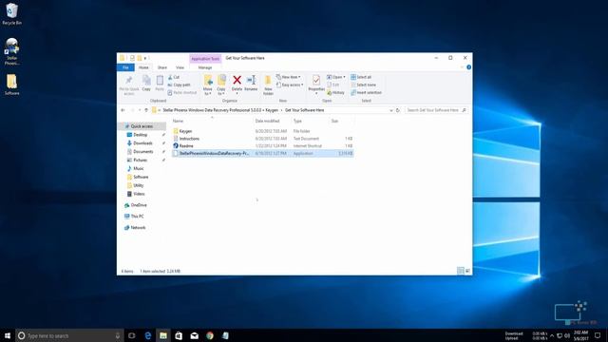Open the File tab in ribbon
This screenshot has height=342, width=608.
125,67
